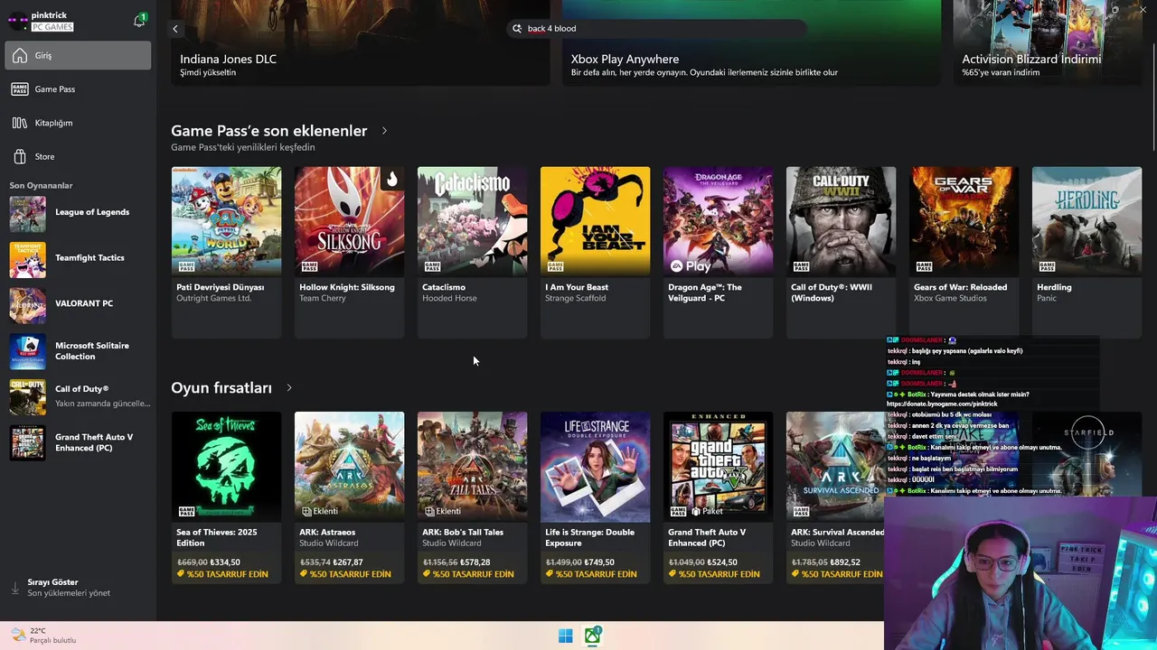
Task: Open weather widget showing 22°C
Action: pos(43,636)
